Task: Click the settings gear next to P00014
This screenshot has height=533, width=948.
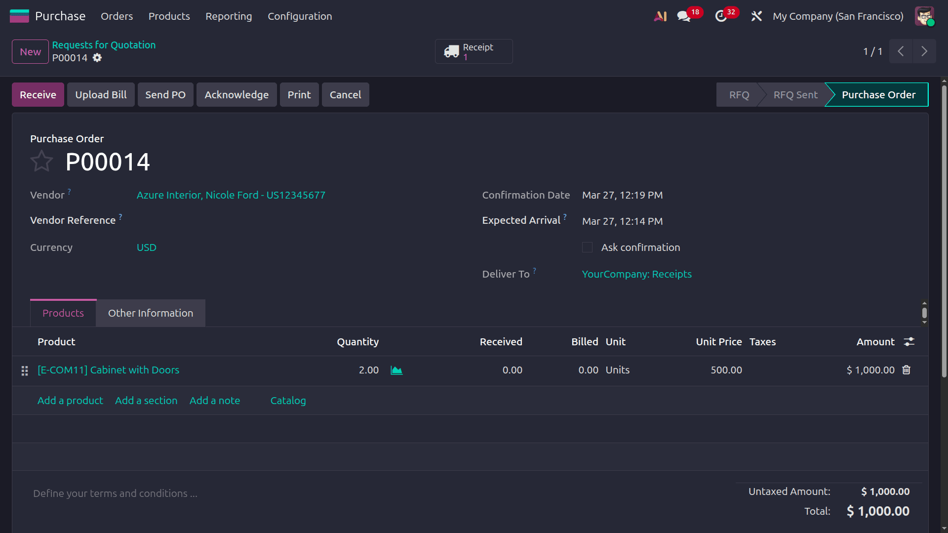Action: (97, 58)
